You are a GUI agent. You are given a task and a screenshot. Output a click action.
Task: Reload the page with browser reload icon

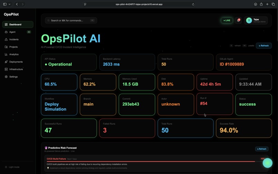[x=193, y=4]
